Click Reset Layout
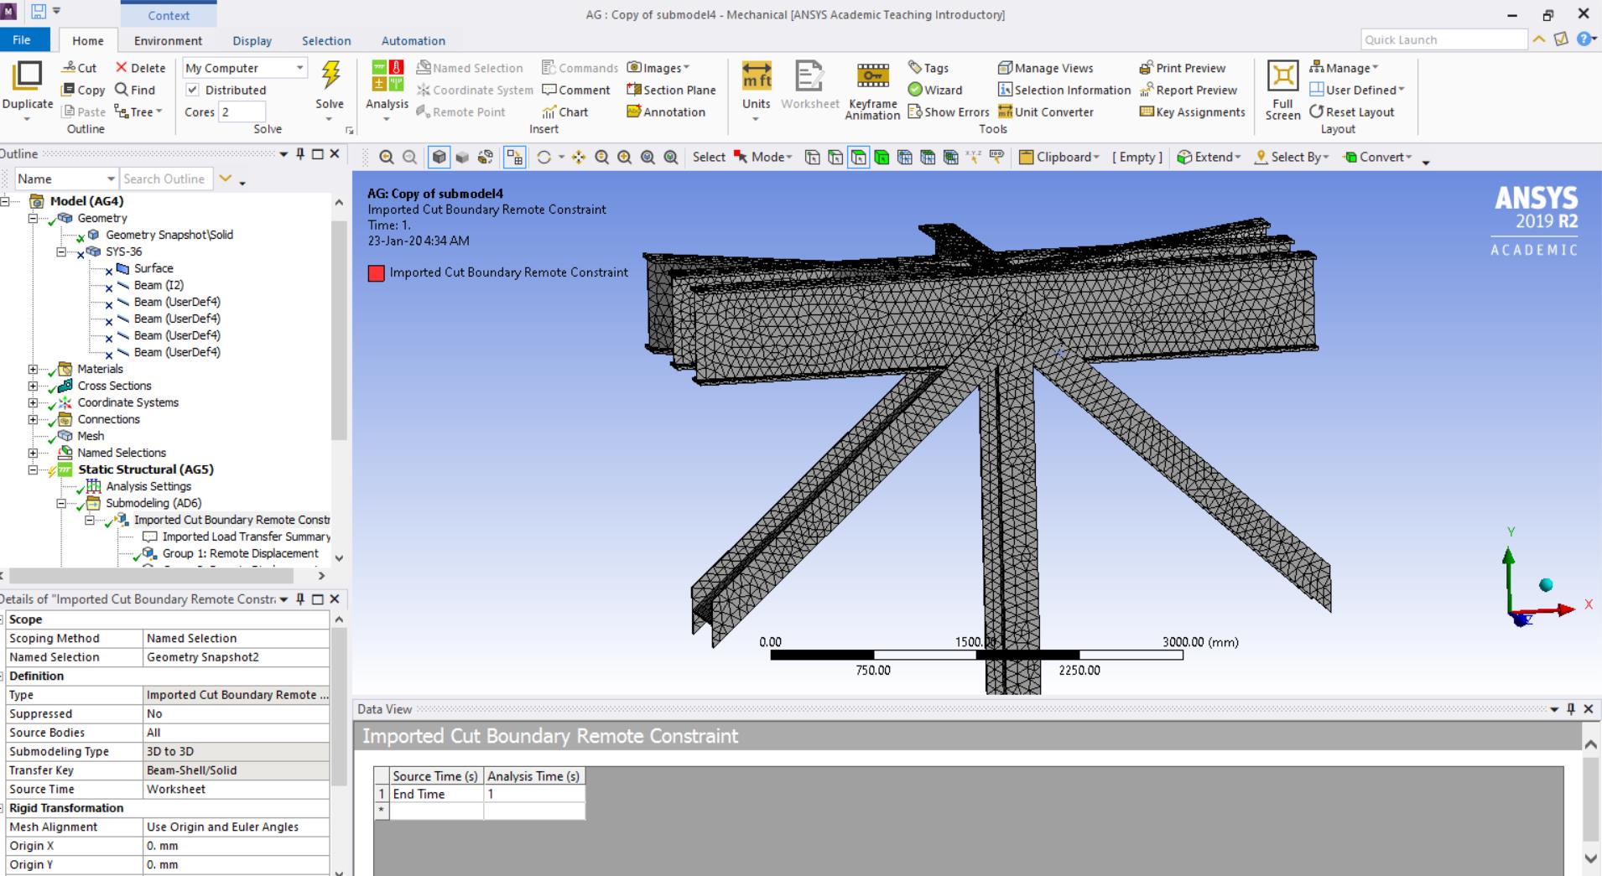This screenshot has width=1602, height=876. pyautogui.click(x=1351, y=111)
